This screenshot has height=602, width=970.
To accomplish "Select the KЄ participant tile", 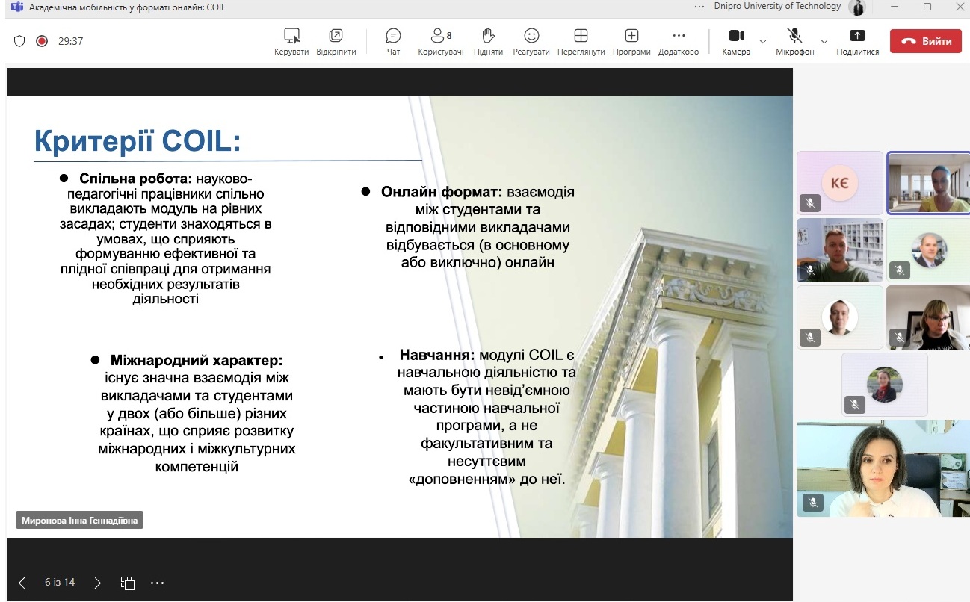I will [839, 182].
